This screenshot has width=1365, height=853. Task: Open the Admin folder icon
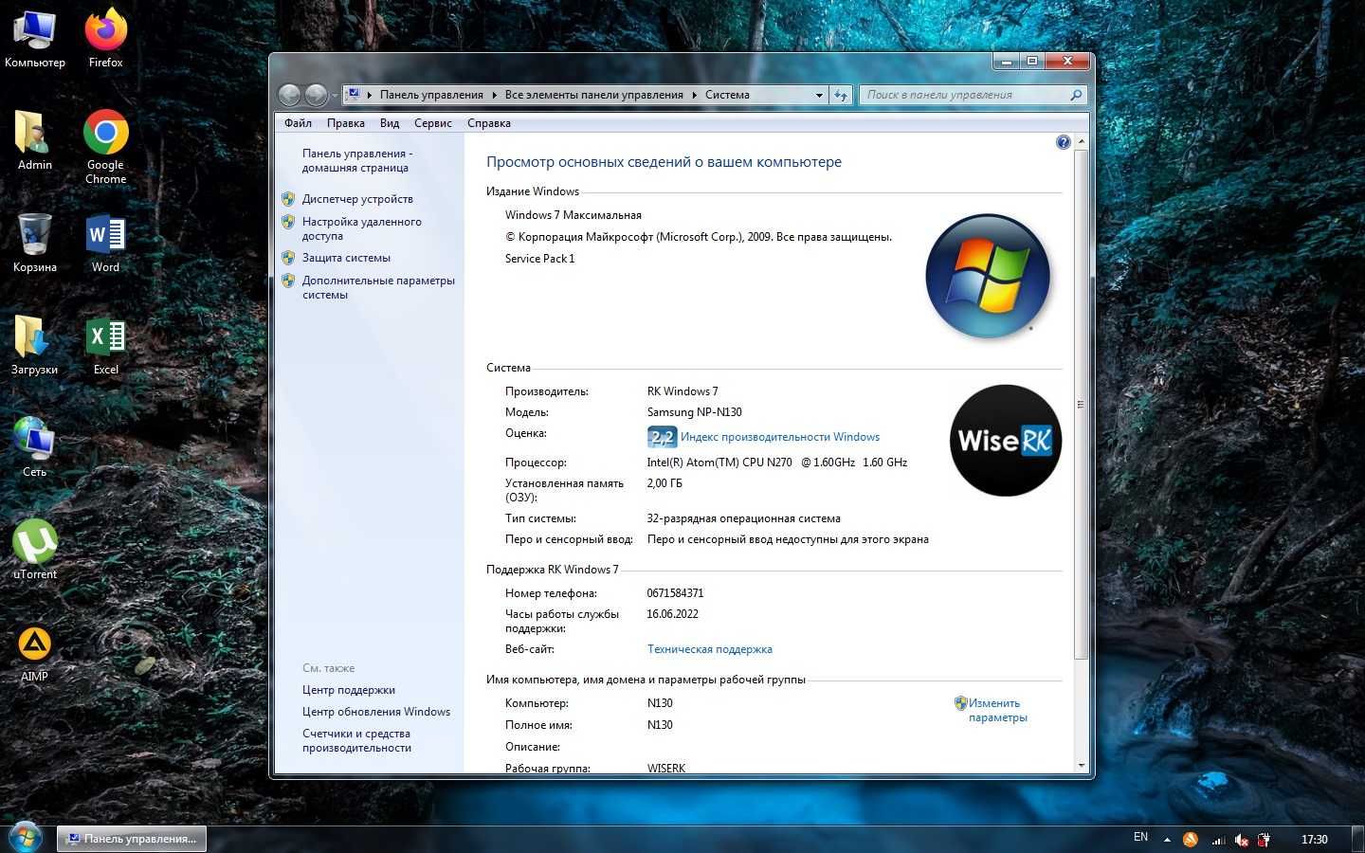[35, 141]
